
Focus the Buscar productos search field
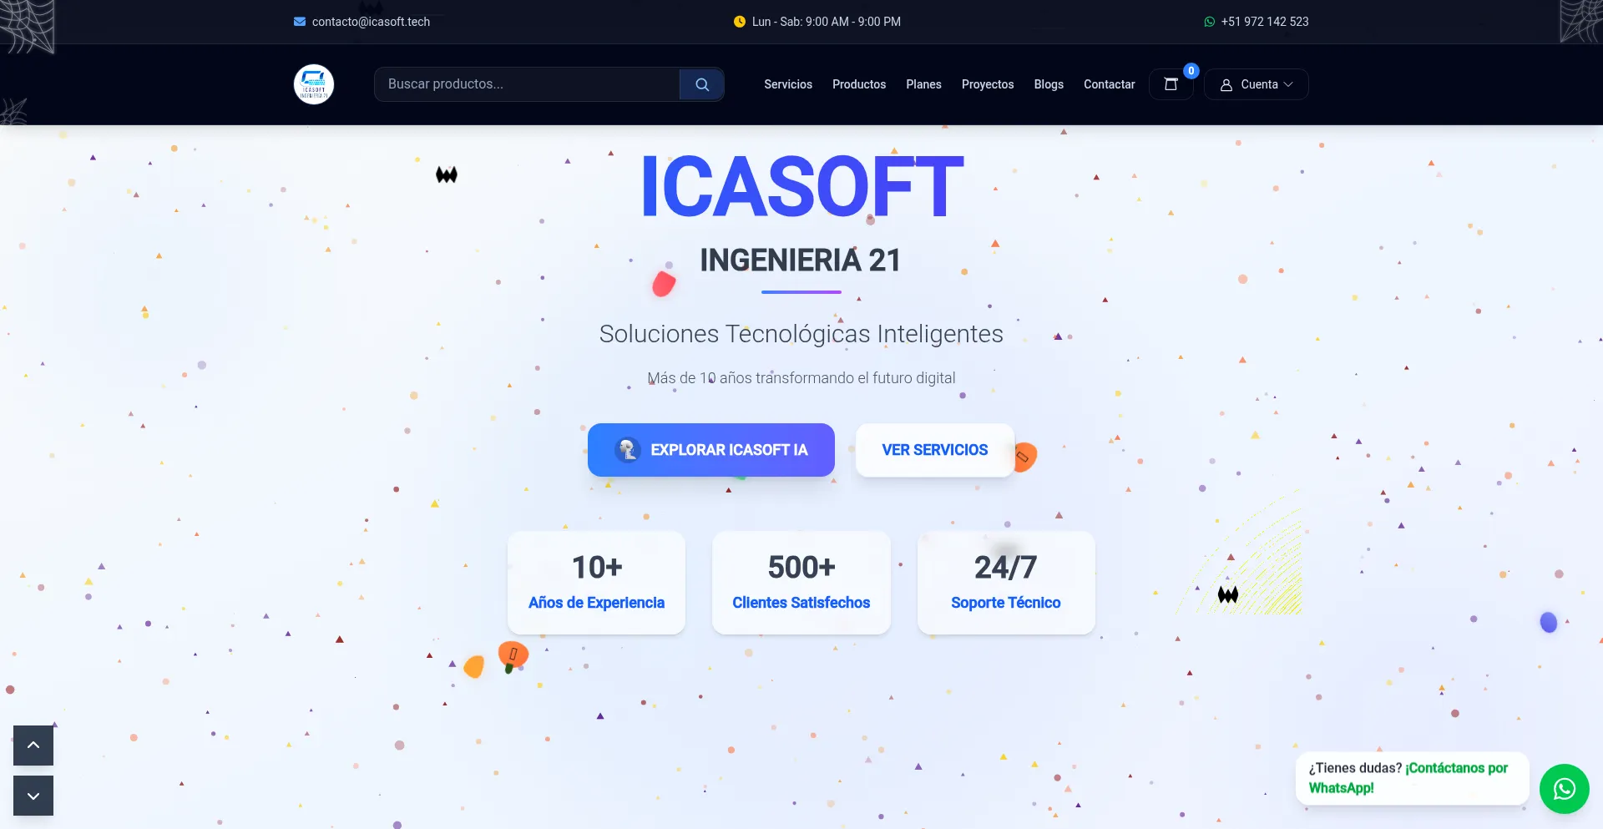pyautogui.click(x=527, y=84)
